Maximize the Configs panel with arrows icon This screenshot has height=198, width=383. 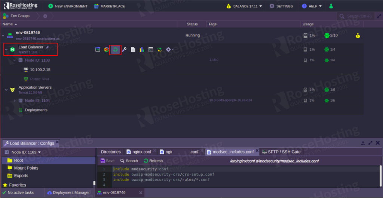pos(371,143)
